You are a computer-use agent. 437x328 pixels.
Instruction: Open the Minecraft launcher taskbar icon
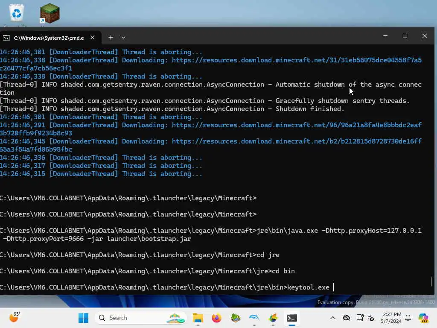[236, 318]
